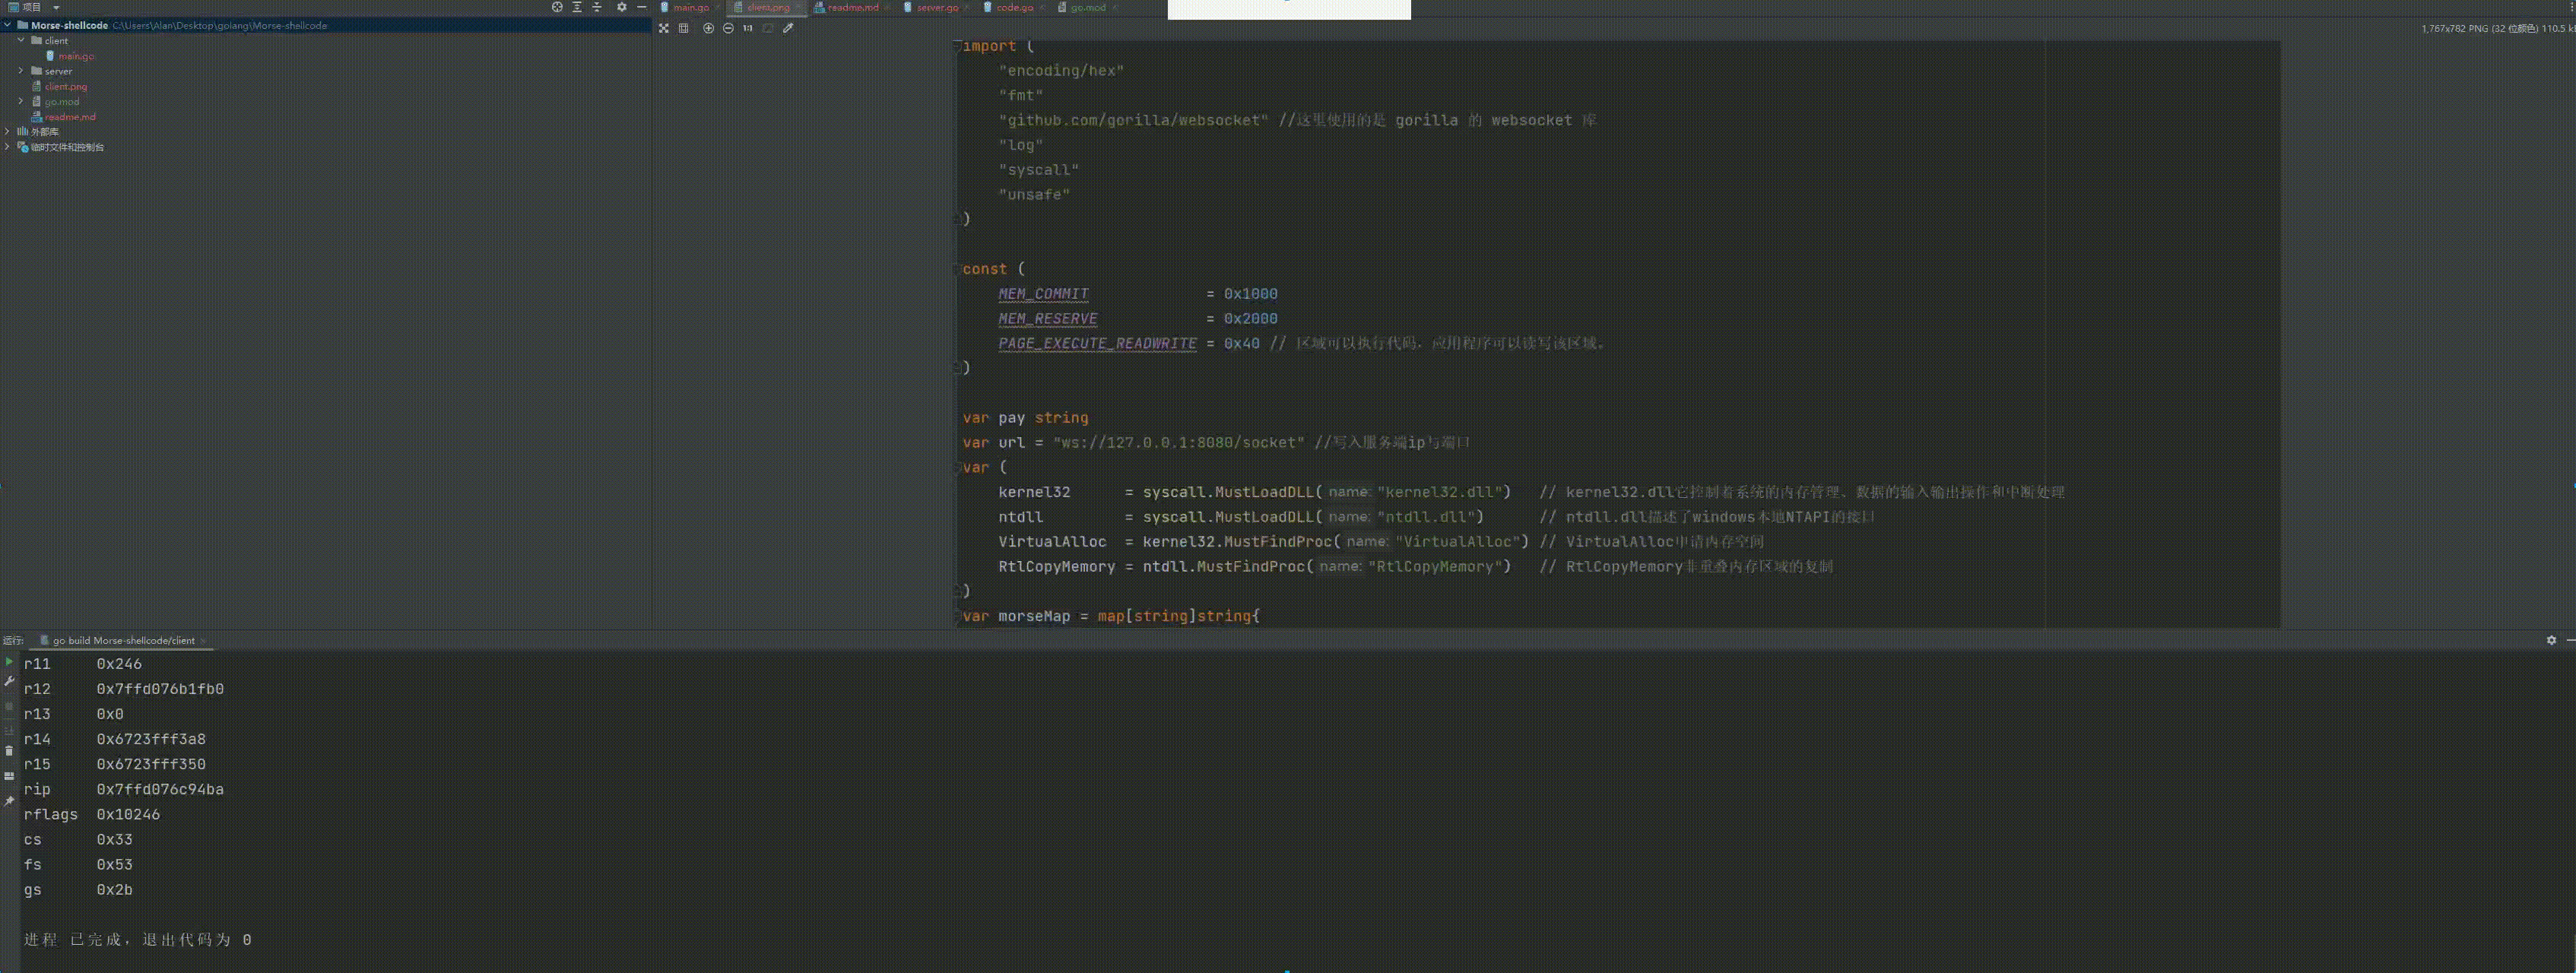
Task: Click the pin tab icon in the Run panel
Action: [x=9, y=801]
